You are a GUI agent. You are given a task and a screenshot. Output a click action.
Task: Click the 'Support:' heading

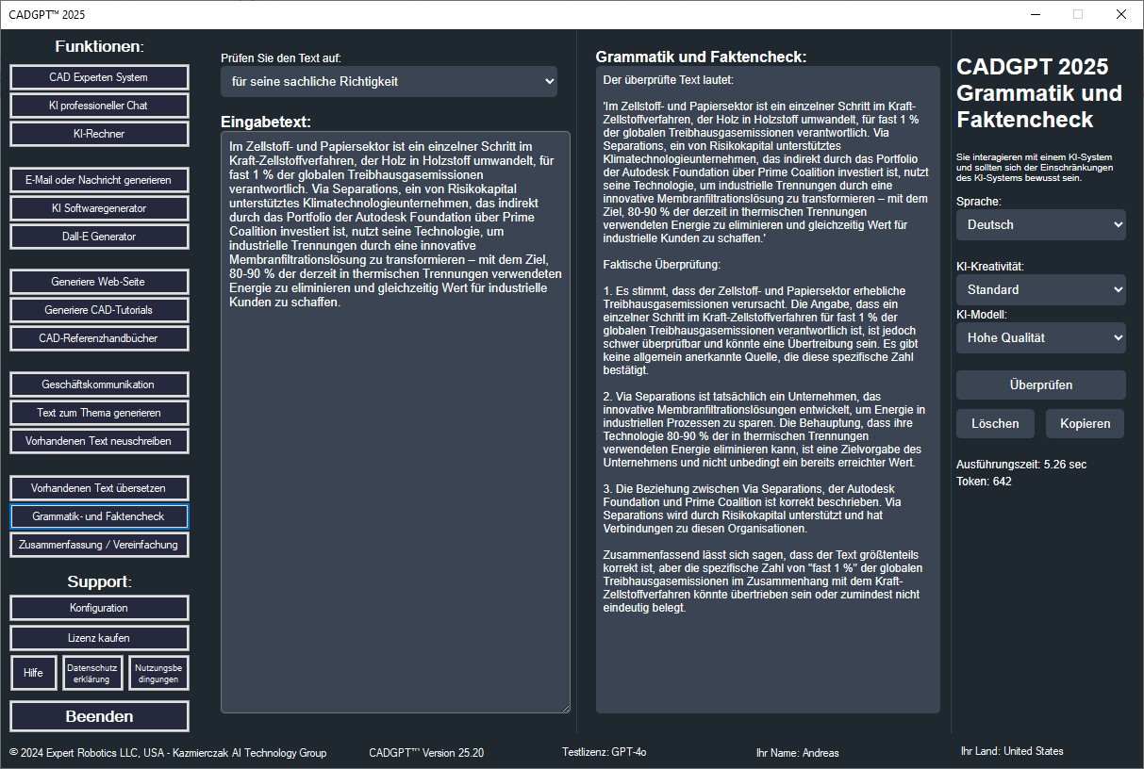(x=99, y=581)
